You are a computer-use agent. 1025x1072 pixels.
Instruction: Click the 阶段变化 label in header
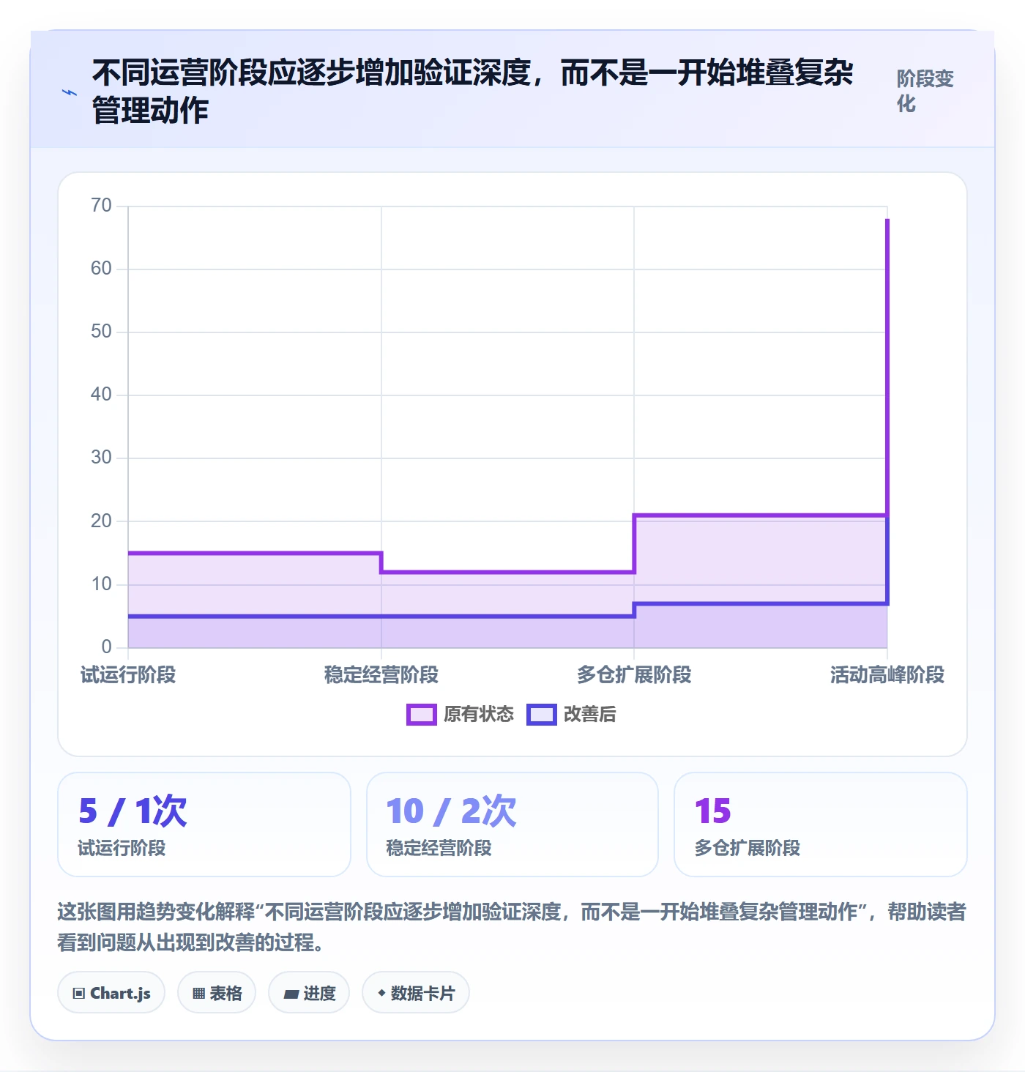pyautogui.click(x=925, y=91)
